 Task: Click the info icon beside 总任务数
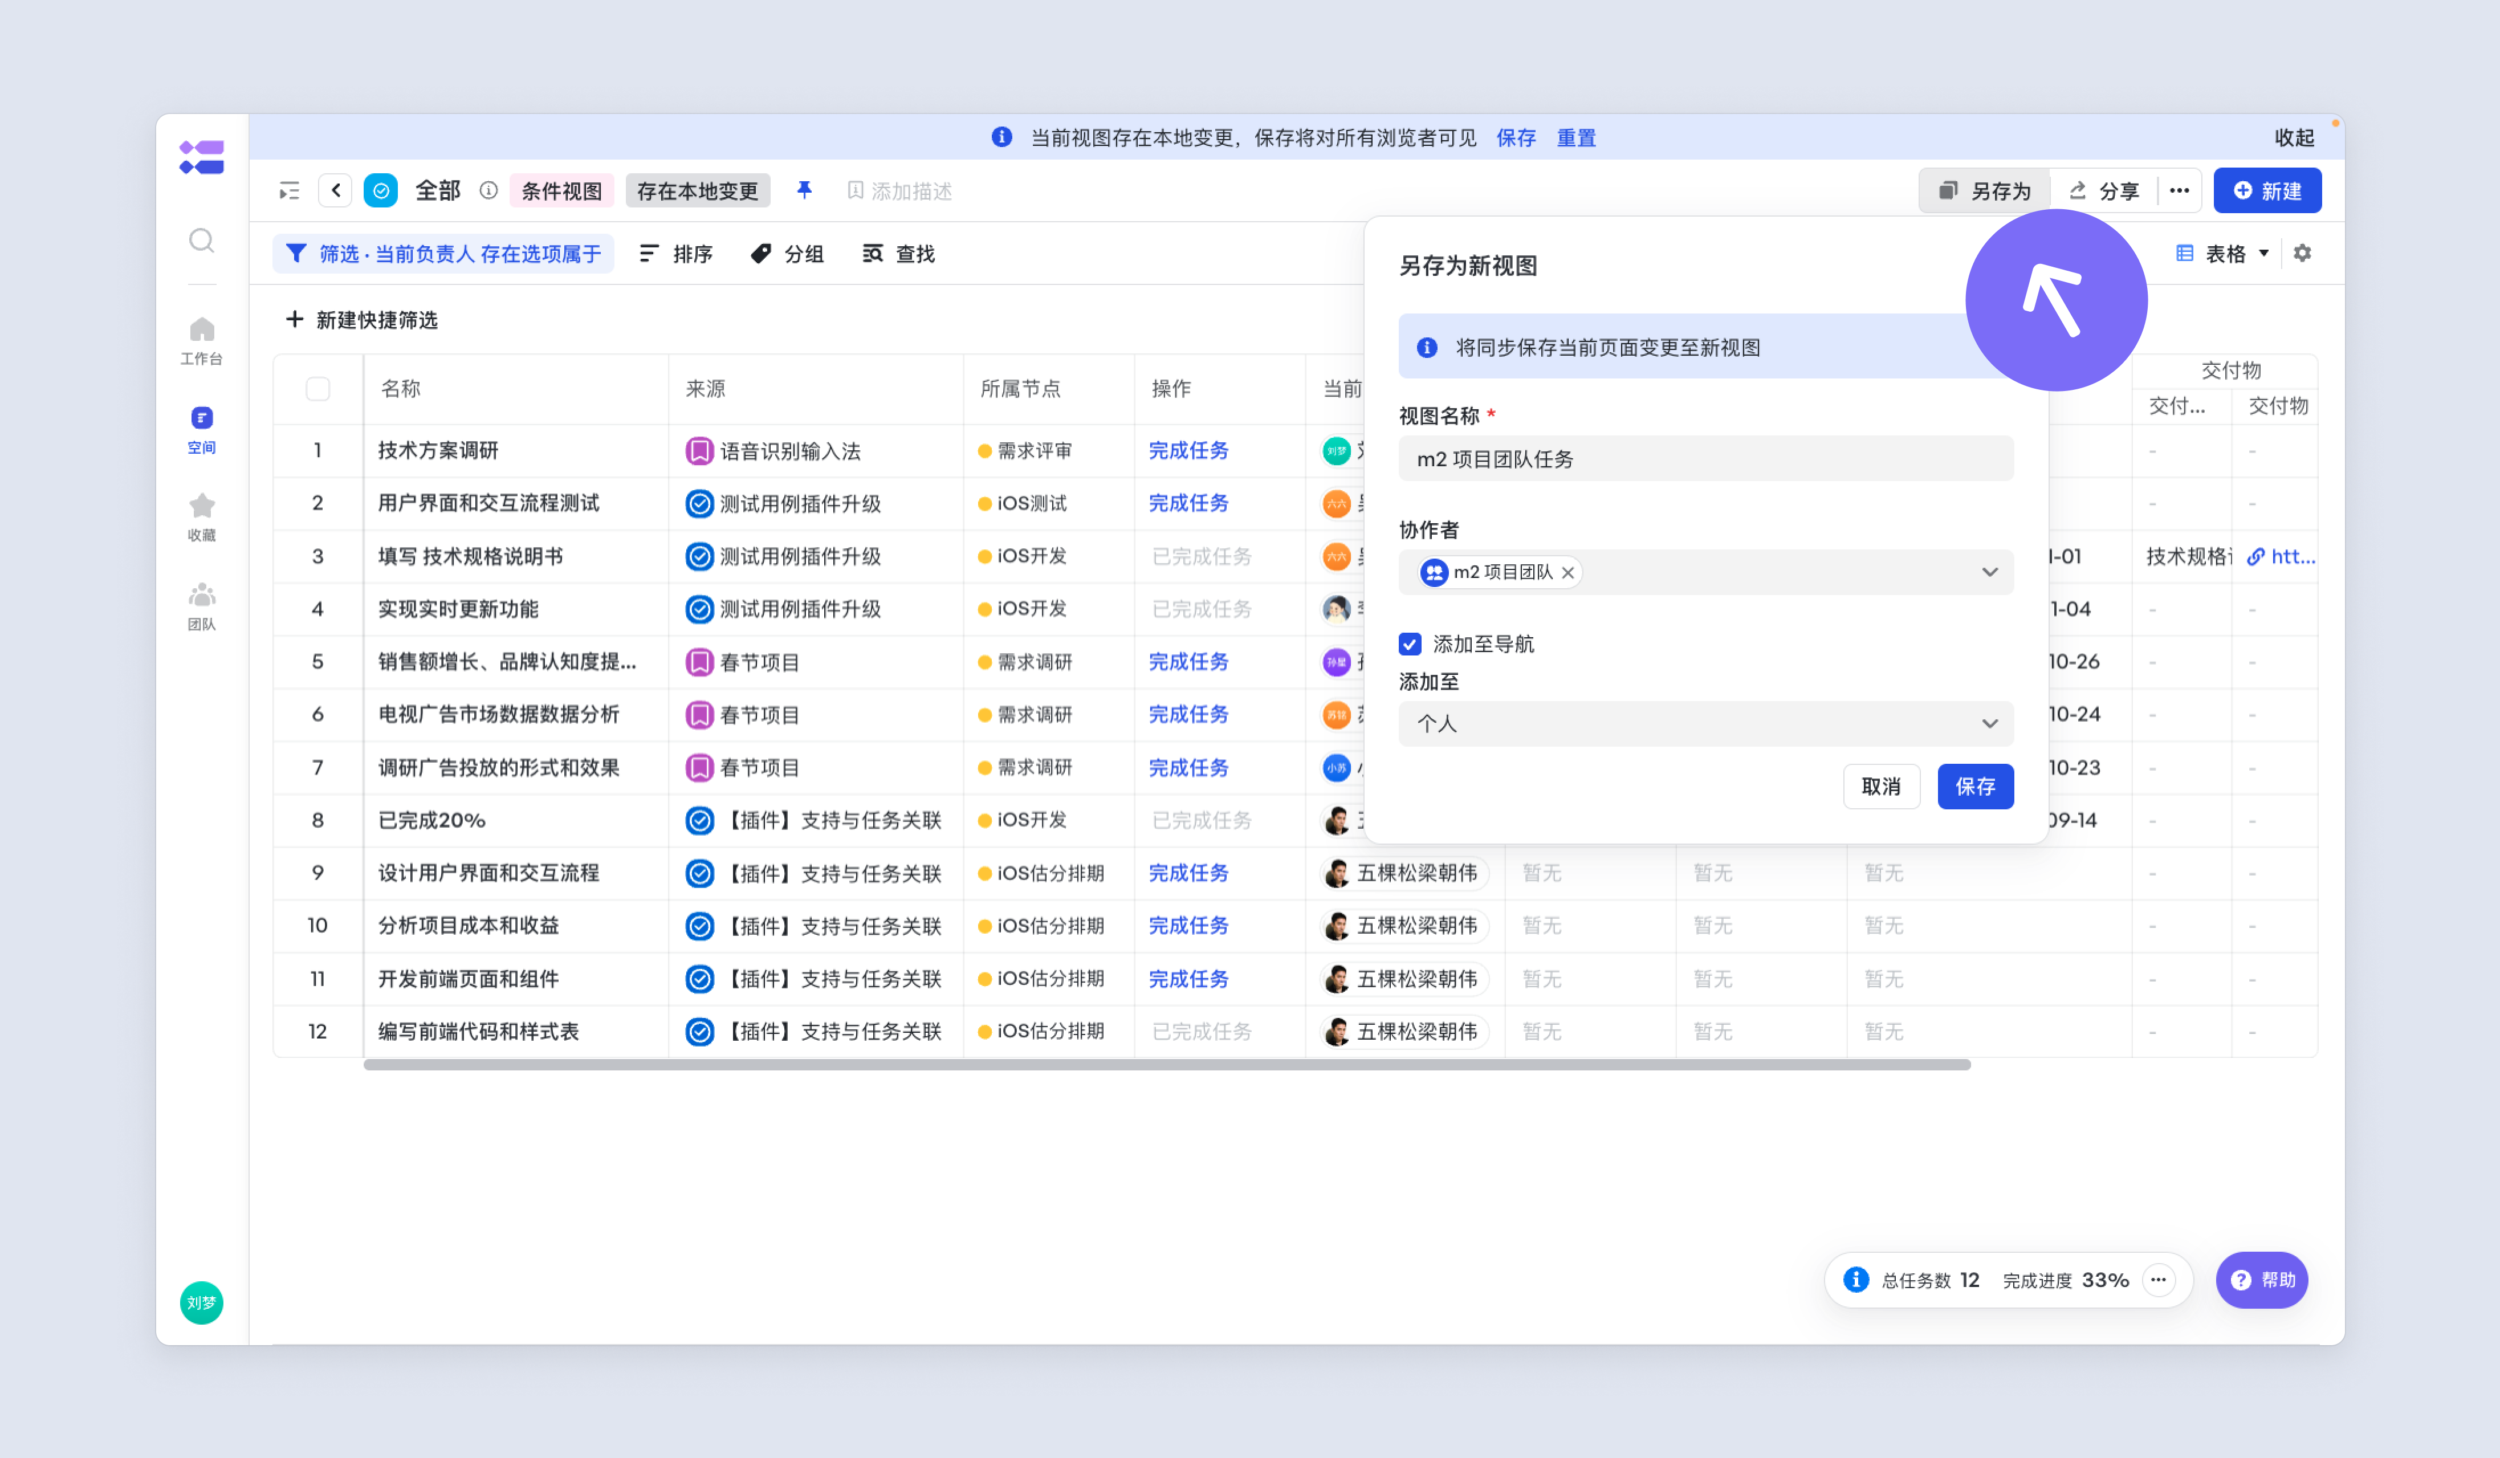1855,1280
